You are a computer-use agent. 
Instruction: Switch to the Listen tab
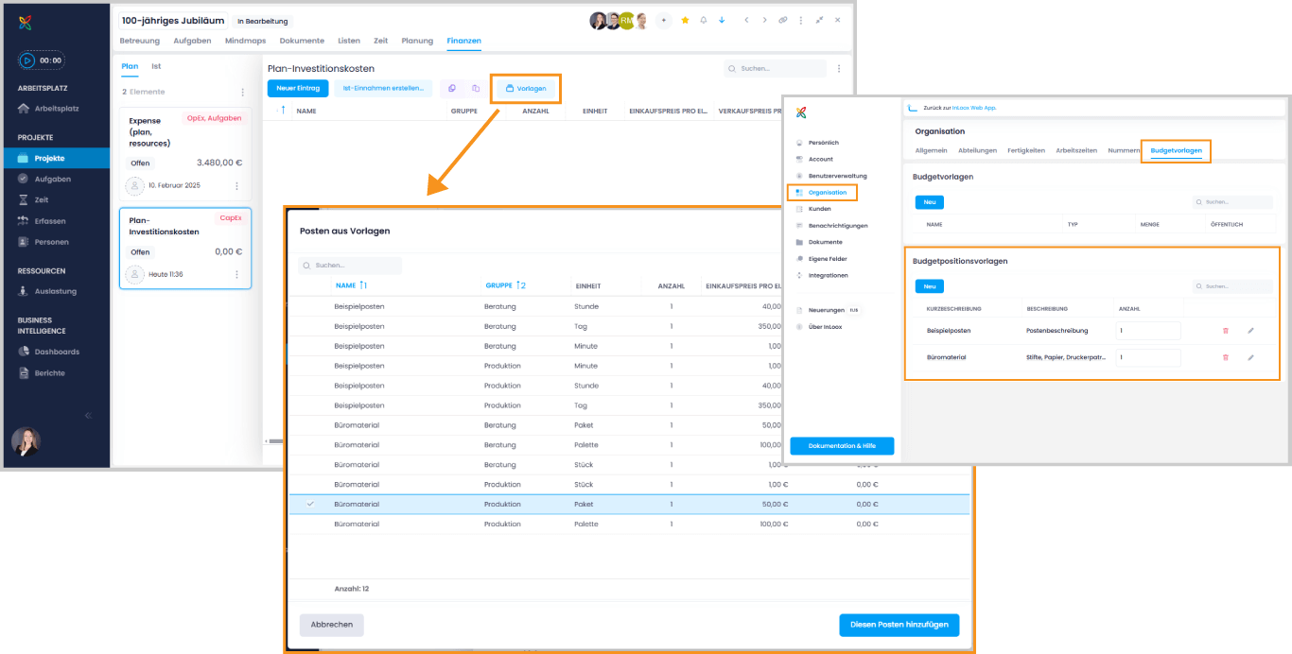pos(349,41)
